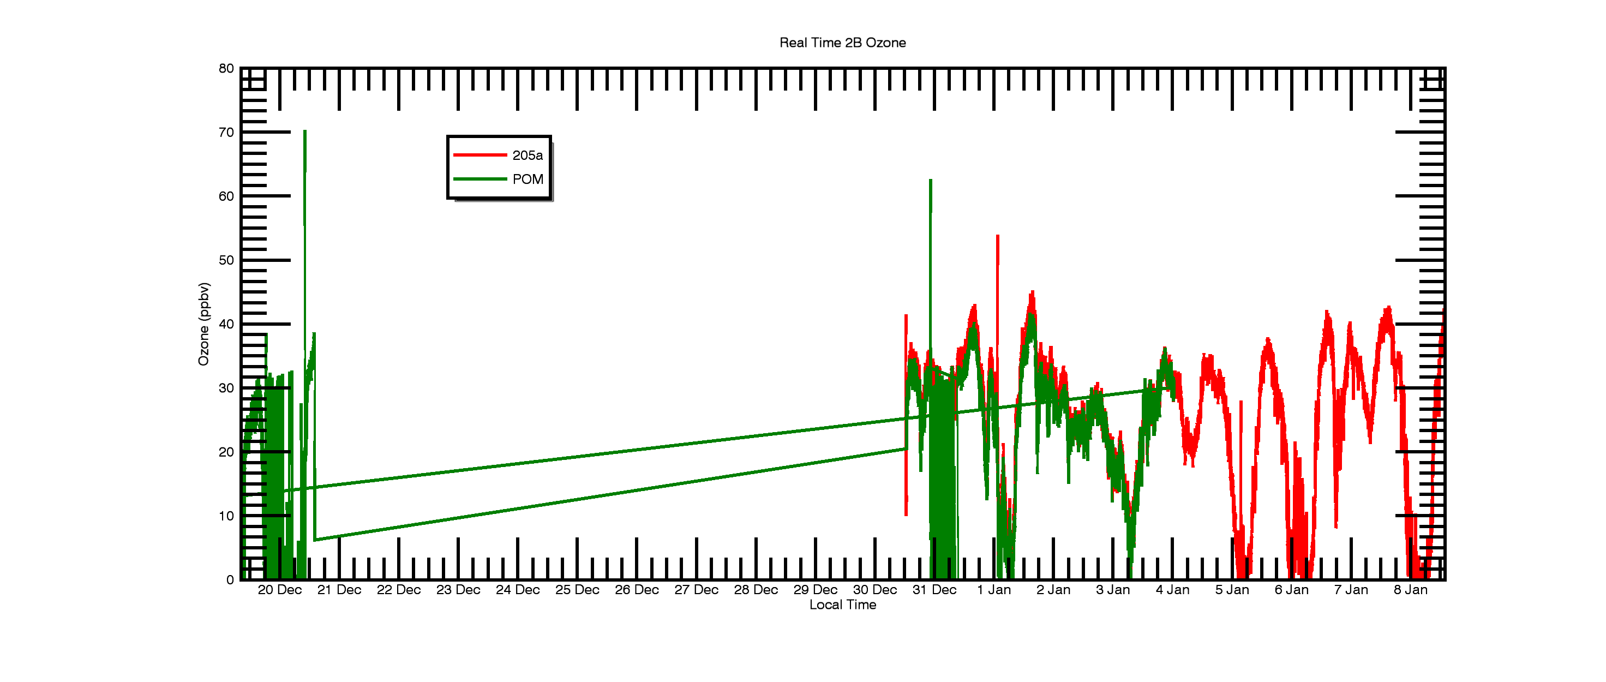Click the "24 Dec" x-axis date label
The image size is (1606, 682).
(518, 590)
